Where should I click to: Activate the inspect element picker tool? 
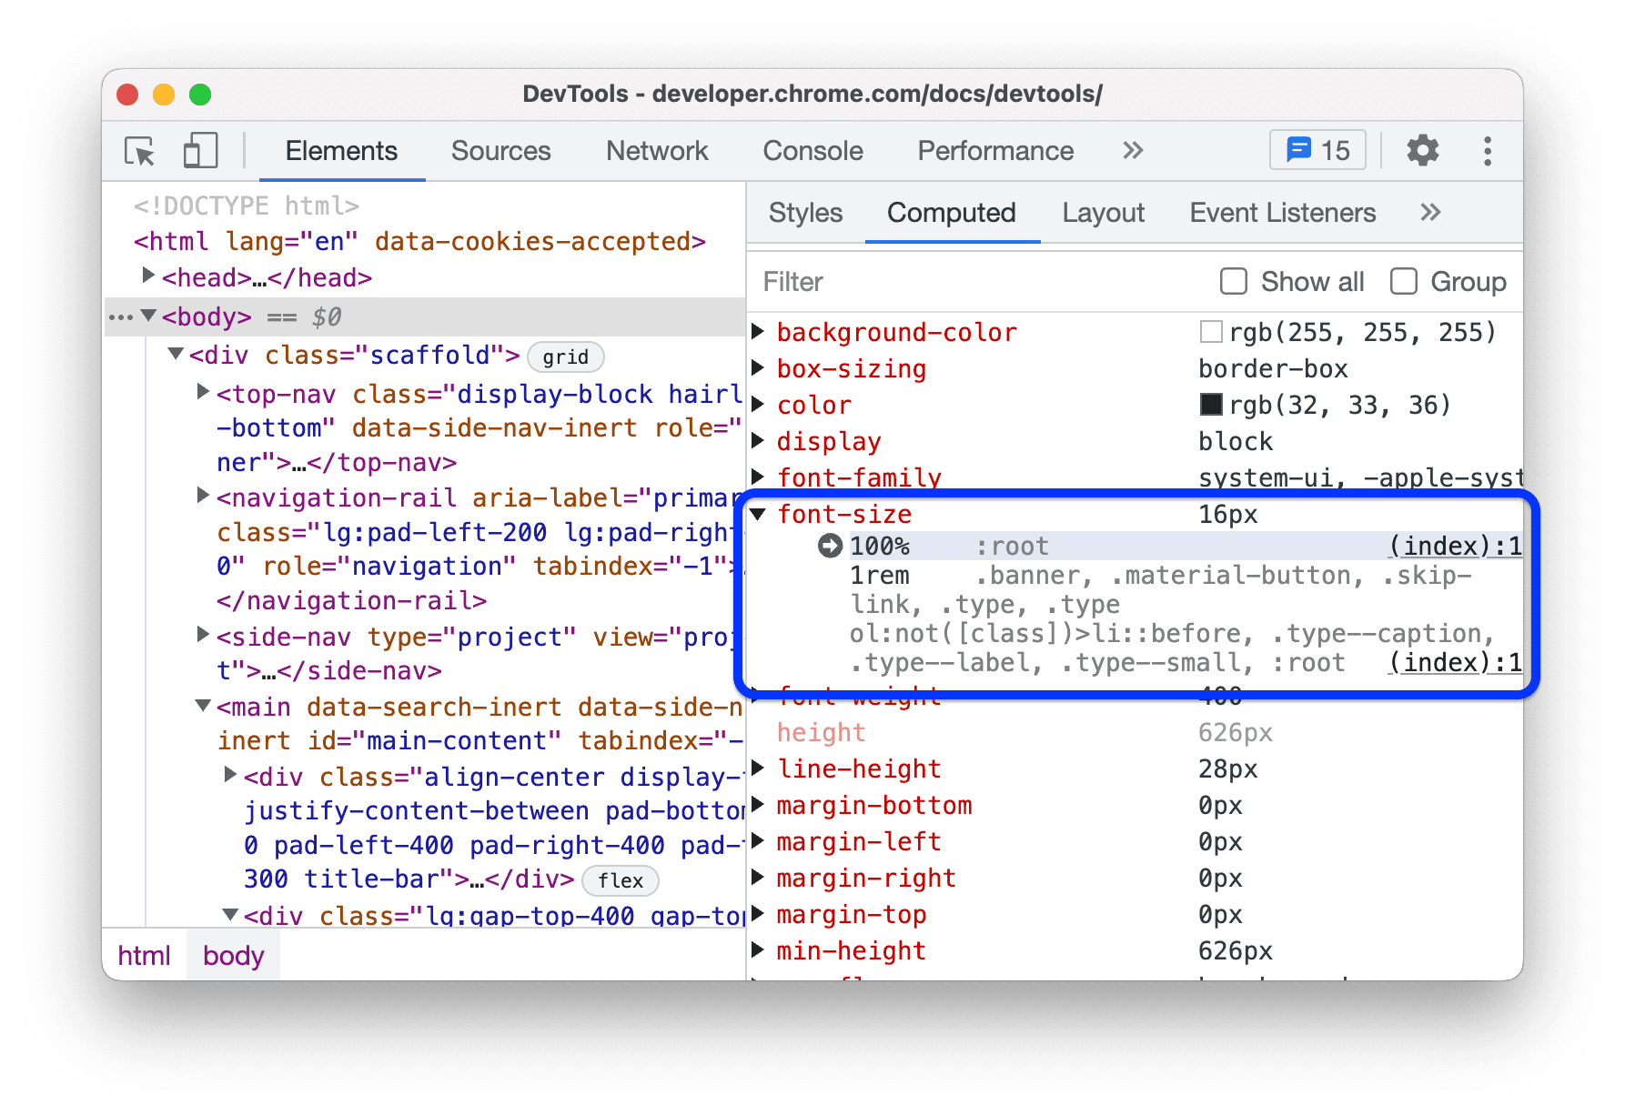(140, 151)
